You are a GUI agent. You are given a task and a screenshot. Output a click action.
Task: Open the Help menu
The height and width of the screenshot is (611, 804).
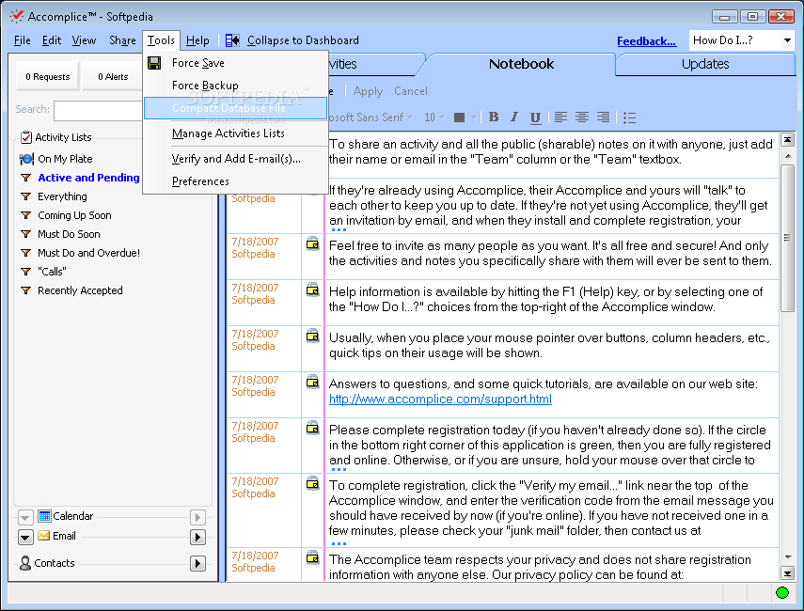pos(197,40)
